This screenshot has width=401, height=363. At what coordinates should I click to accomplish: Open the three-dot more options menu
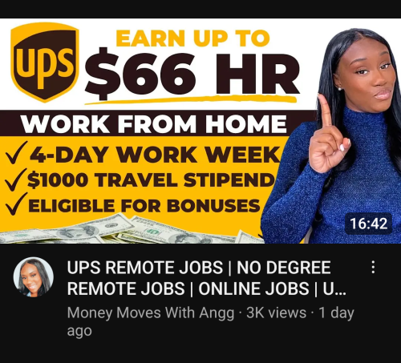(x=373, y=267)
